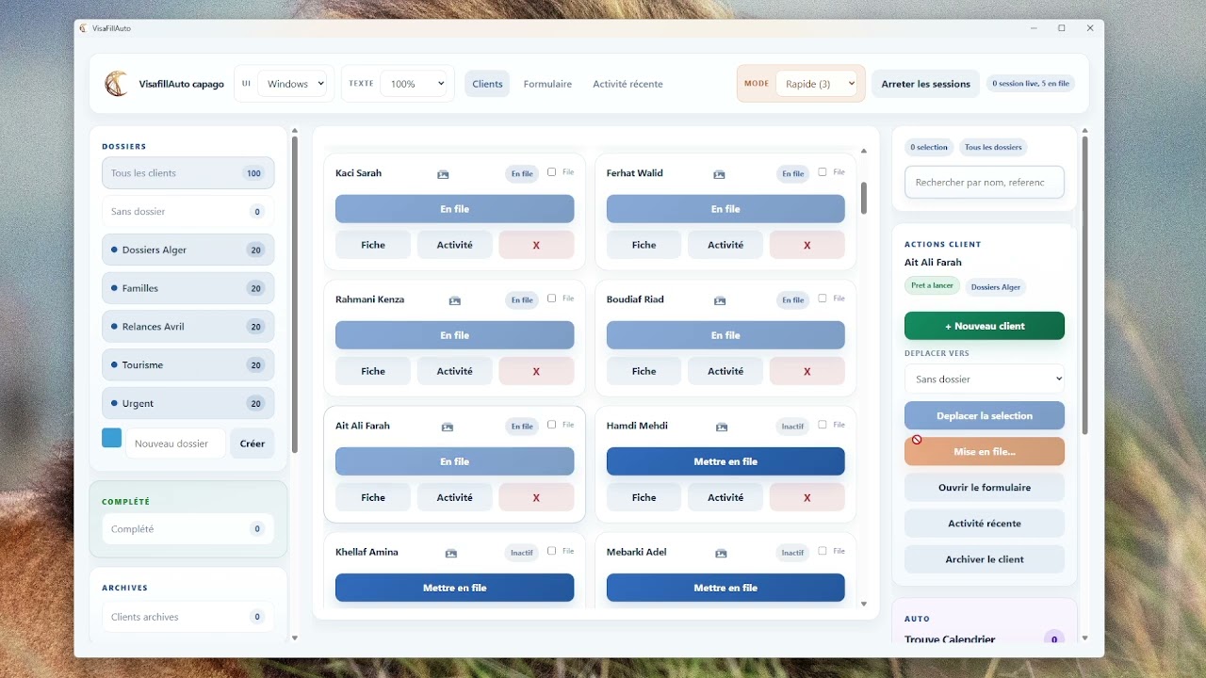Viewport: 1206px width, 678px height.
Task: Click Mebarki Adel's photo icon
Action: coord(721,553)
